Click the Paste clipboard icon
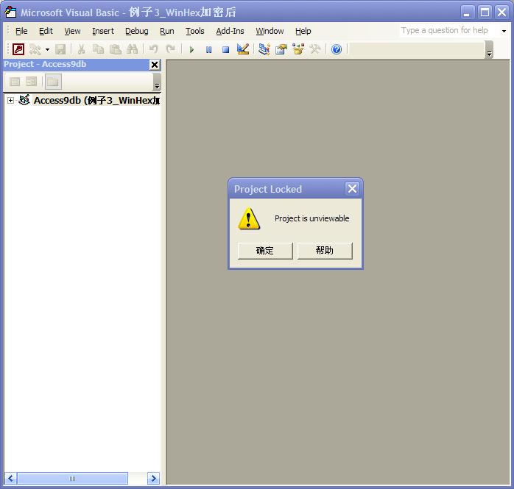The width and height of the screenshot is (514, 489). click(x=115, y=49)
